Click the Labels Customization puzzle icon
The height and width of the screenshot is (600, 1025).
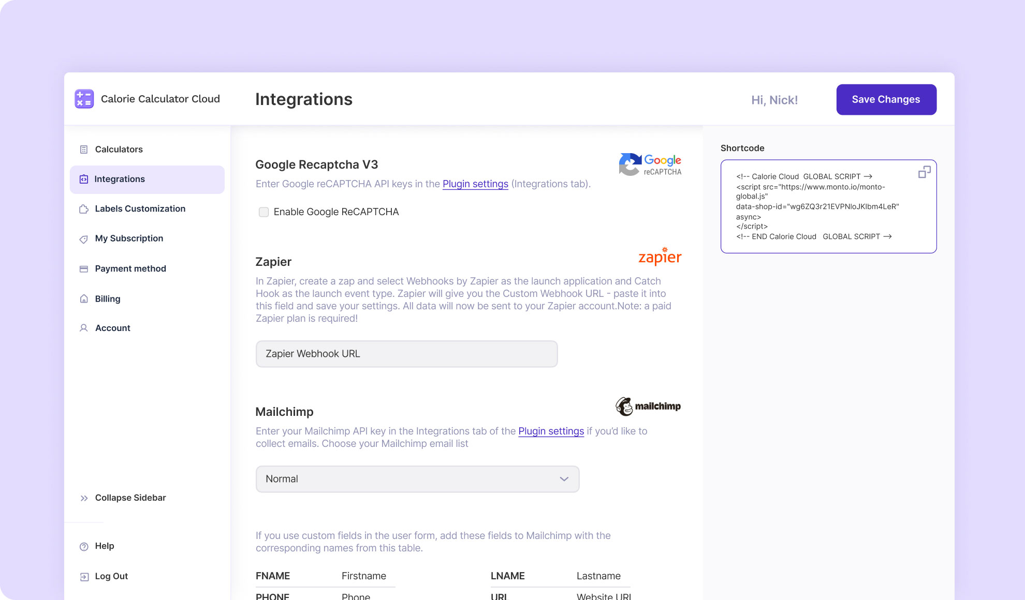84,209
